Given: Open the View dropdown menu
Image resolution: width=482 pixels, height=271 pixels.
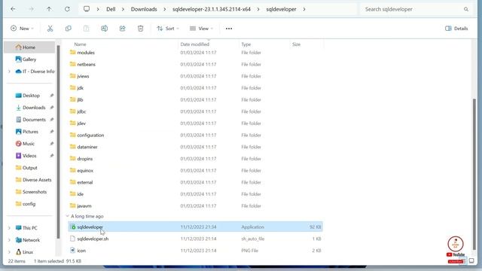Looking at the screenshot, I should (201, 29).
